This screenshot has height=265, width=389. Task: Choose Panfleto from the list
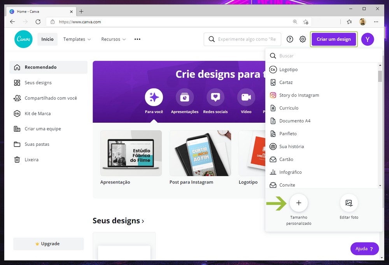(322, 134)
